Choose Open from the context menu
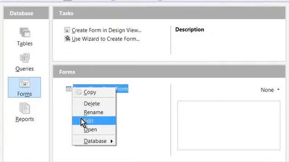 click(94, 130)
